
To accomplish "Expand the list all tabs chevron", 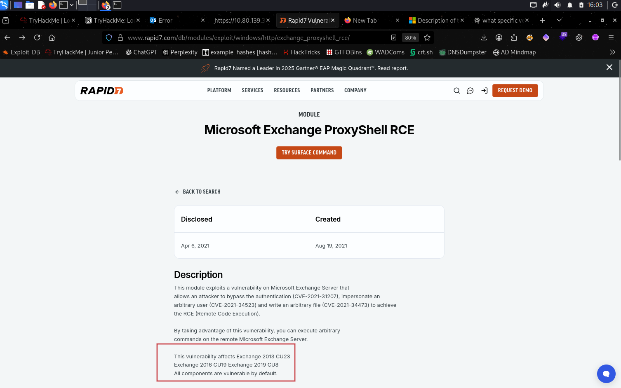I will tap(559, 20).
